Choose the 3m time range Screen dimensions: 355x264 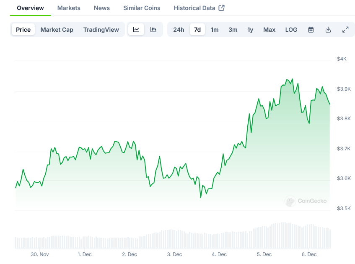pyautogui.click(x=233, y=30)
